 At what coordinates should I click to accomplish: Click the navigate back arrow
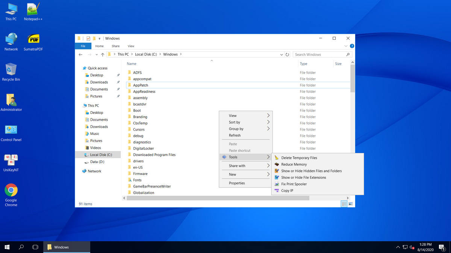click(80, 54)
